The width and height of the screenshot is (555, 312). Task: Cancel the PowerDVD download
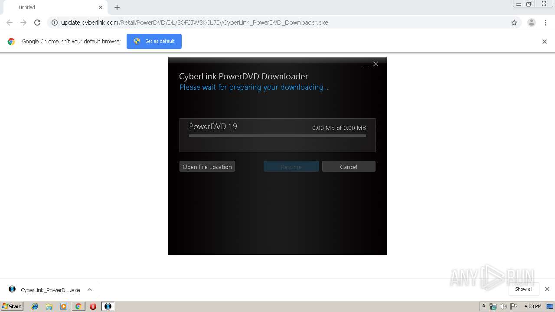tap(349, 166)
